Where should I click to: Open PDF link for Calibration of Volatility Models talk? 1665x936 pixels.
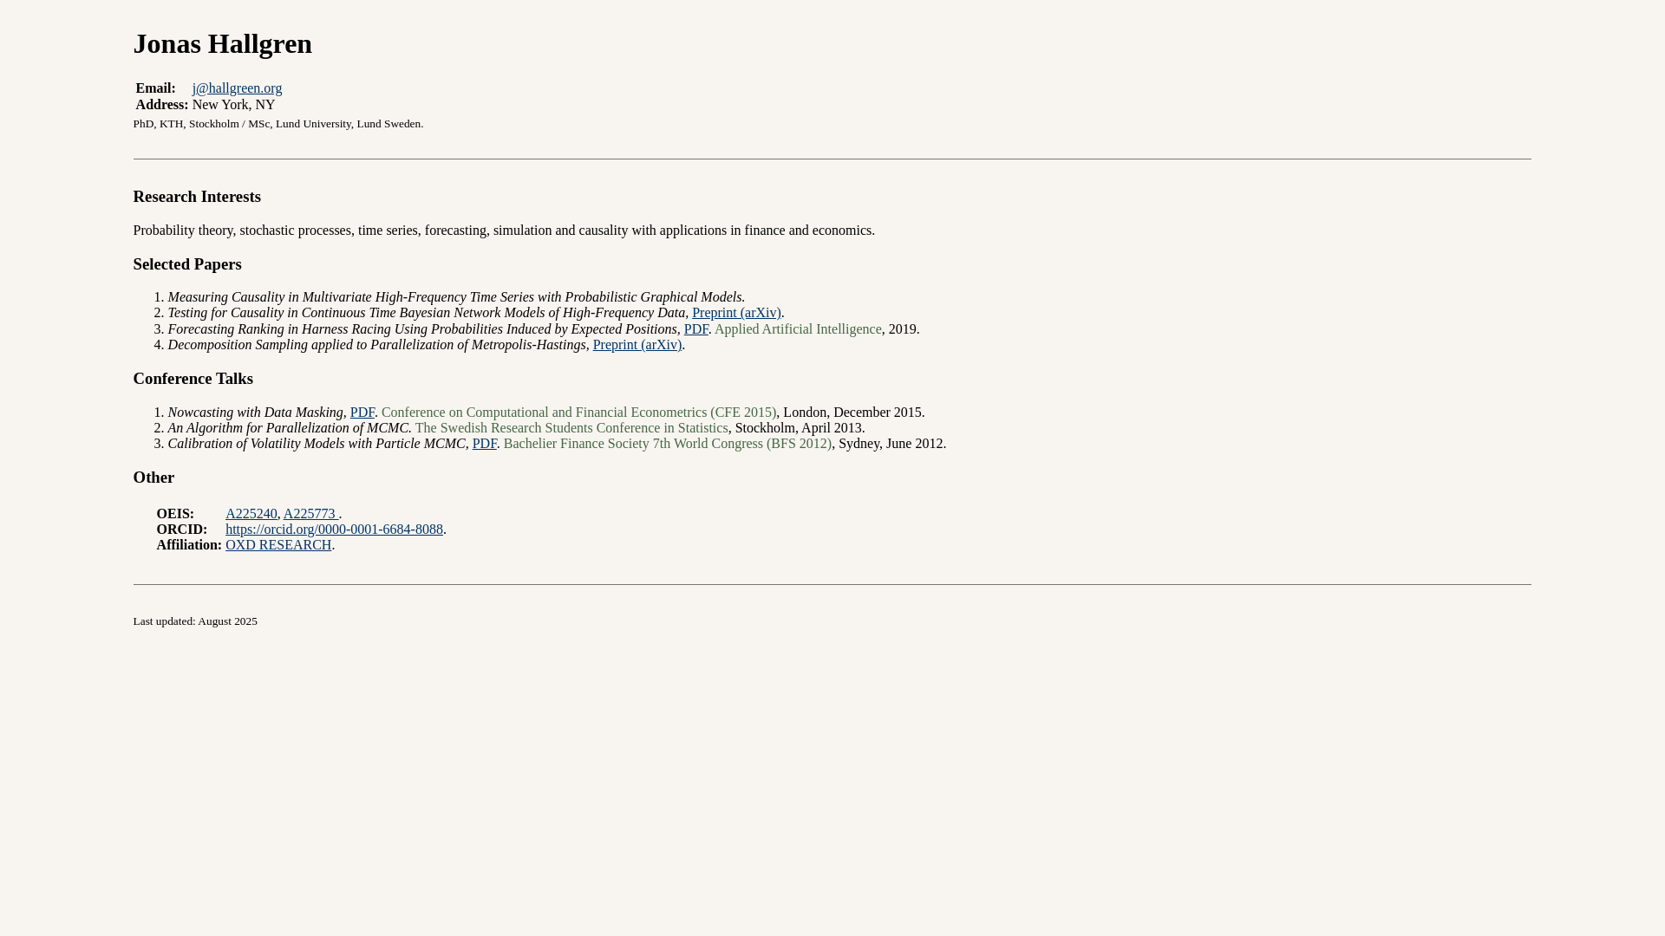pos(485,444)
